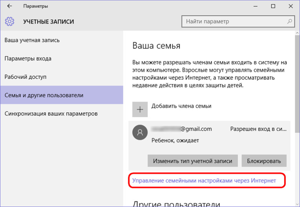Click the 'Ваша семья' heading
The height and width of the screenshot is (207, 300).
click(156, 46)
